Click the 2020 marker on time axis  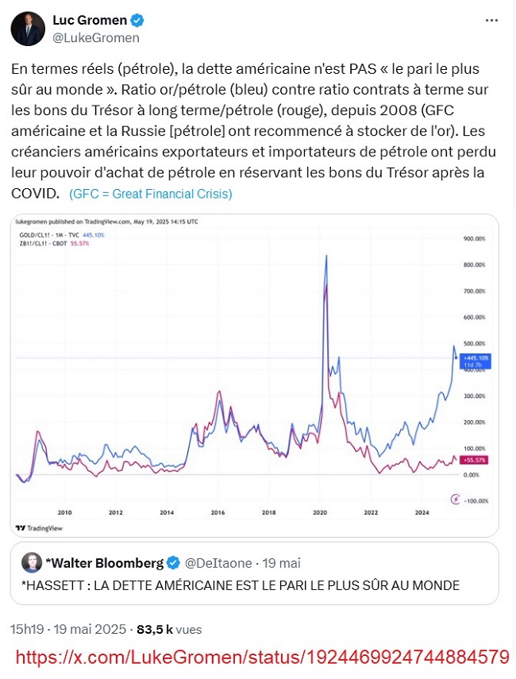coord(320,512)
